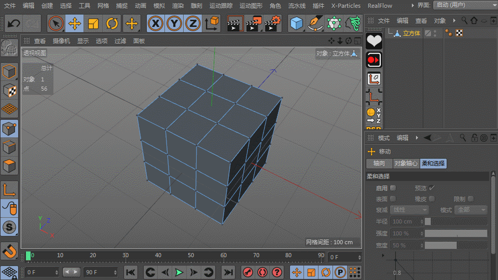Viewport: 498px width, 280px height.
Task: Toggle Z axis lock
Action: pos(193,23)
